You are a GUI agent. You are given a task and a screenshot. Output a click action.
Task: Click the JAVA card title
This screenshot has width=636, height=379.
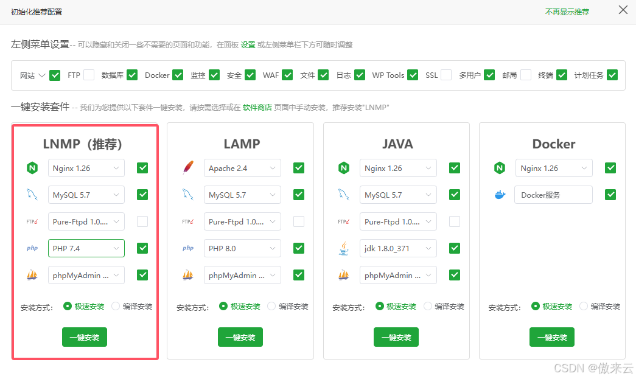pyautogui.click(x=397, y=144)
